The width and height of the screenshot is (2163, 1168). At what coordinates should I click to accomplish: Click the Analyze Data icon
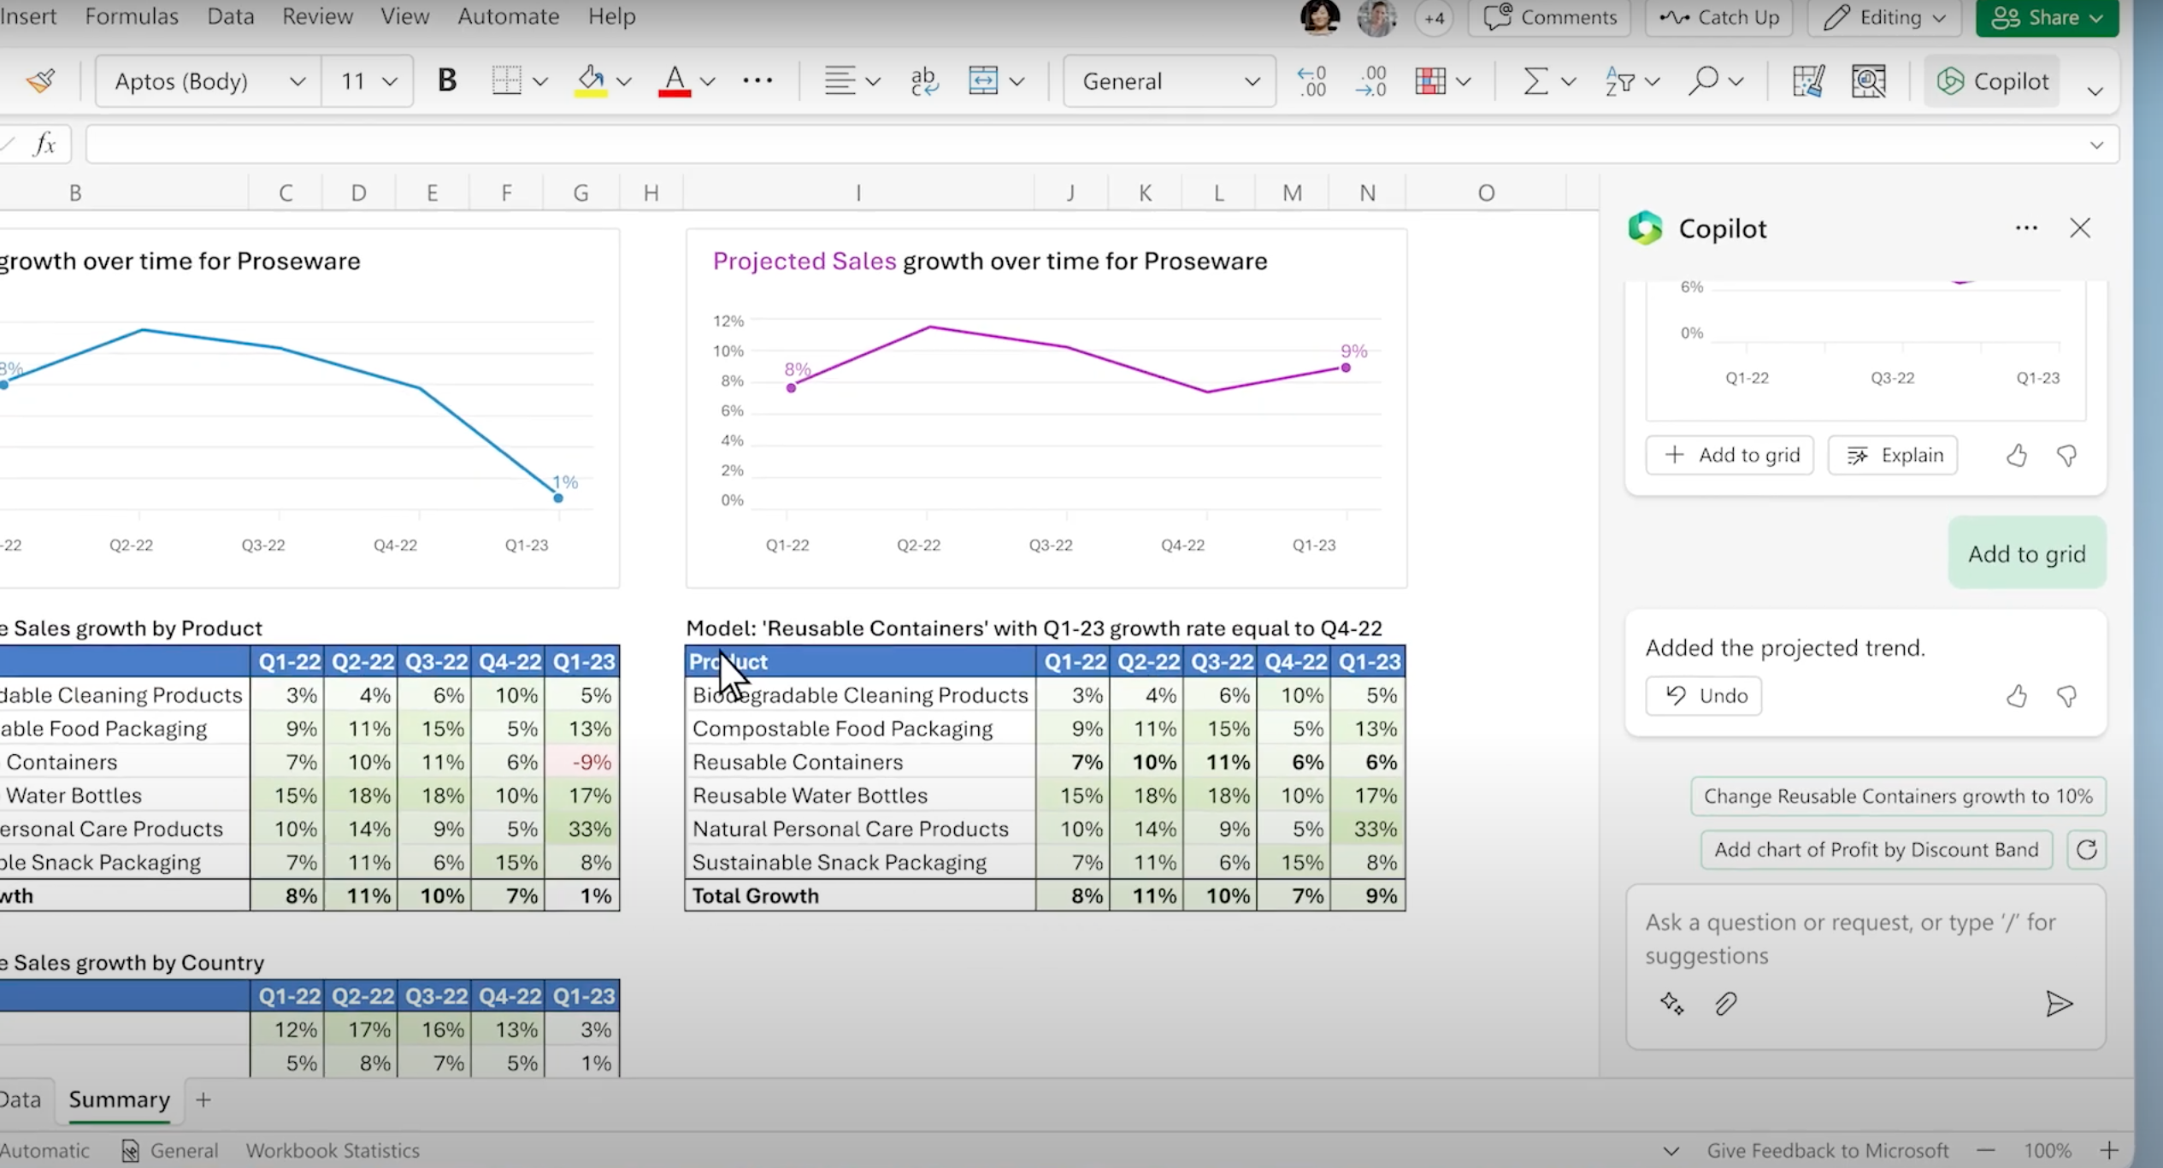coord(1869,81)
